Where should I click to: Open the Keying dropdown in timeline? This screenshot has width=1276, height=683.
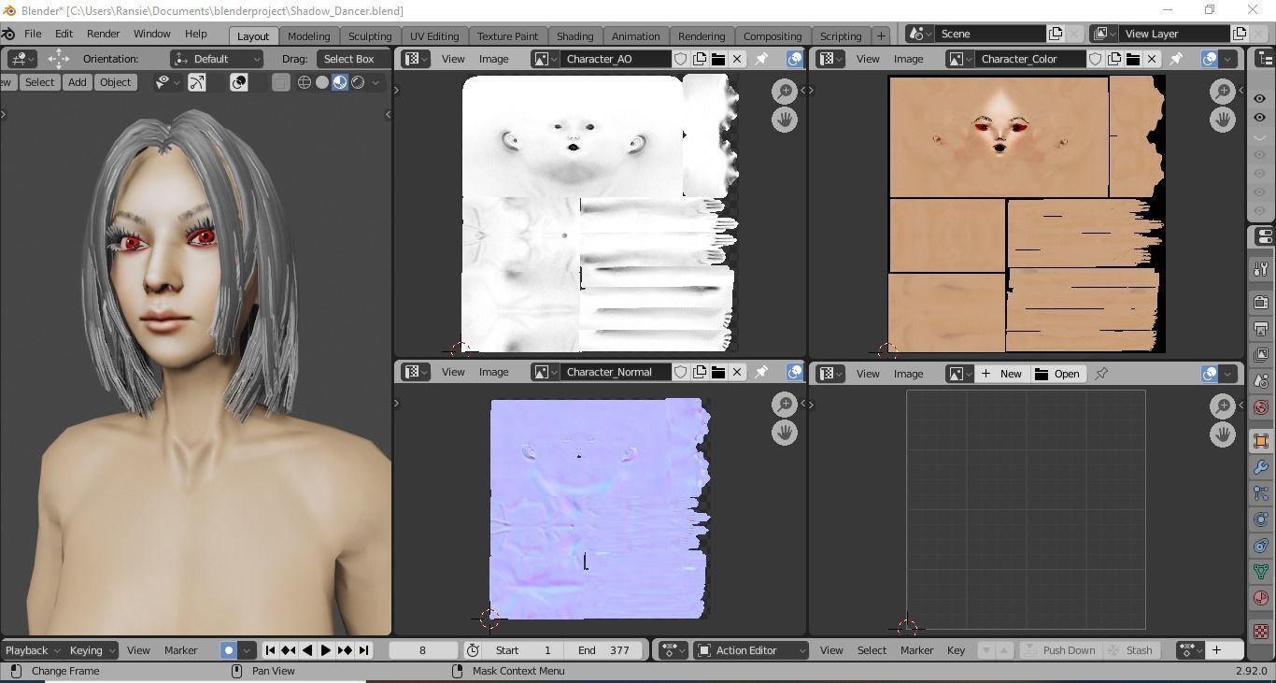coord(92,650)
